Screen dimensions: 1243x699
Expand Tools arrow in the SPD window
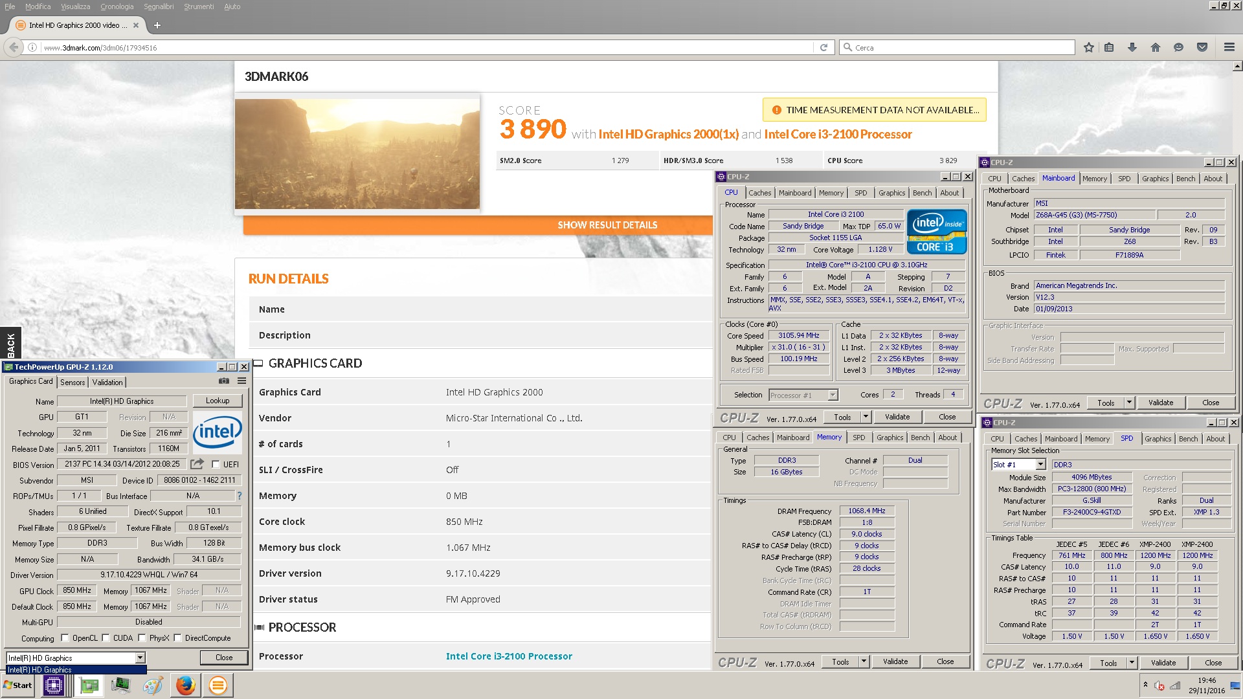tap(1132, 663)
